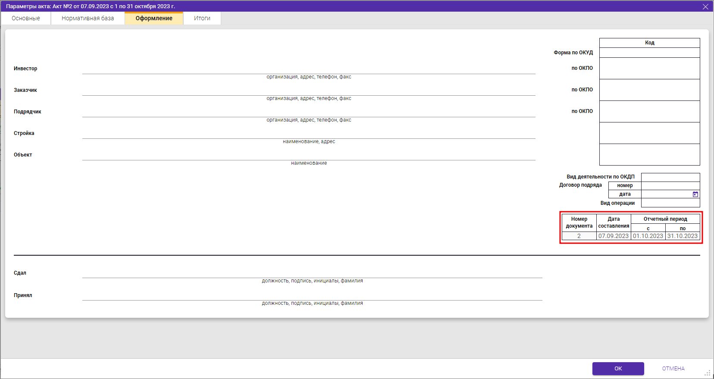This screenshot has height=379, width=714.
Task: Click the Дата составления value 07.09.2023
Action: [613, 236]
